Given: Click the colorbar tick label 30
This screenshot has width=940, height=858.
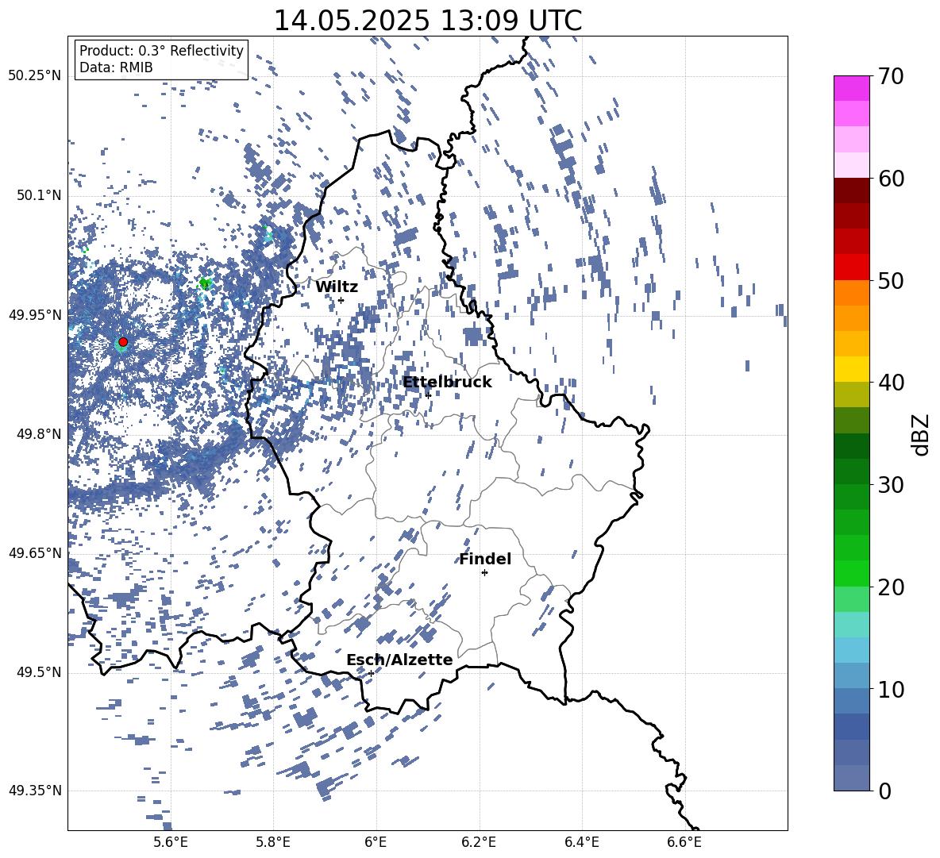Looking at the screenshot, I should click(x=891, y=485).
